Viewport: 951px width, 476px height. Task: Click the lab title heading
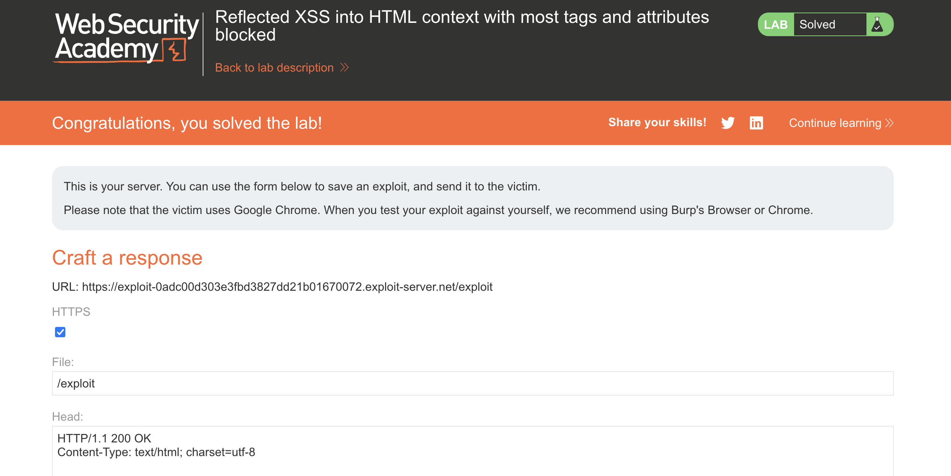pos(462,26)
